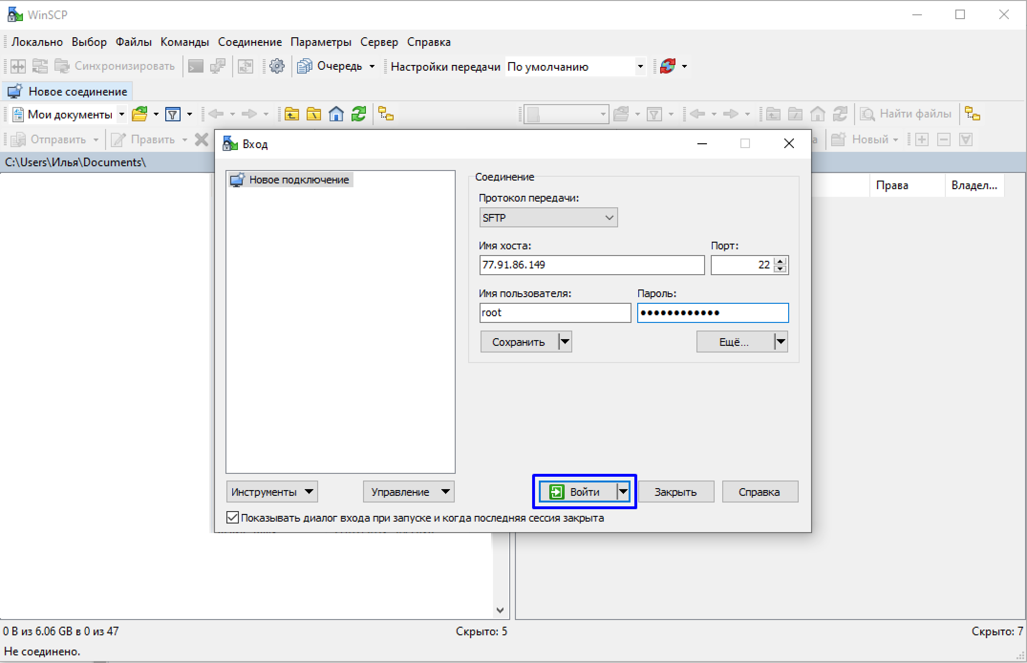Expand the Сохранить button dropdown arrow
The image size is (1027, 663).
coord(565,342)
